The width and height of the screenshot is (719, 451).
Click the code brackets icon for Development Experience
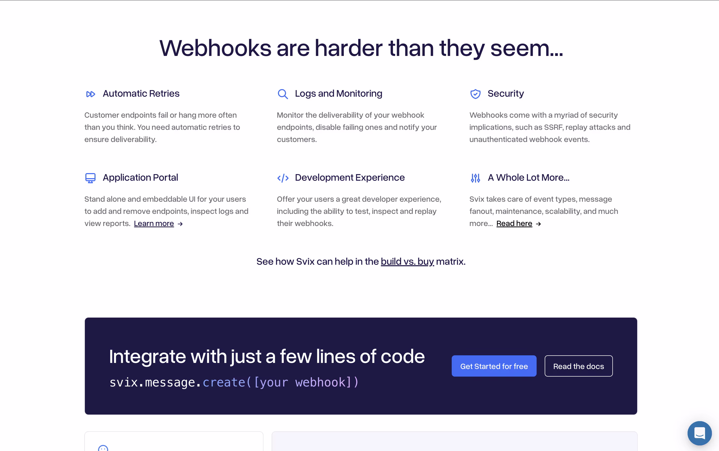tap(283, 178)
